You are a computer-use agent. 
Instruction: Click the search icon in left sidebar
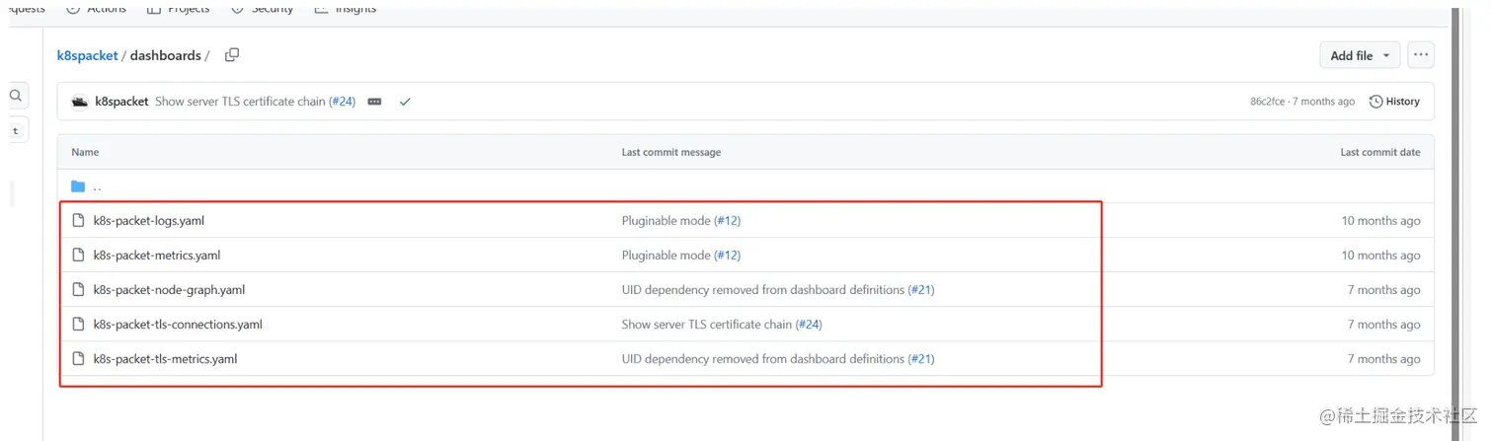point(16,96)
